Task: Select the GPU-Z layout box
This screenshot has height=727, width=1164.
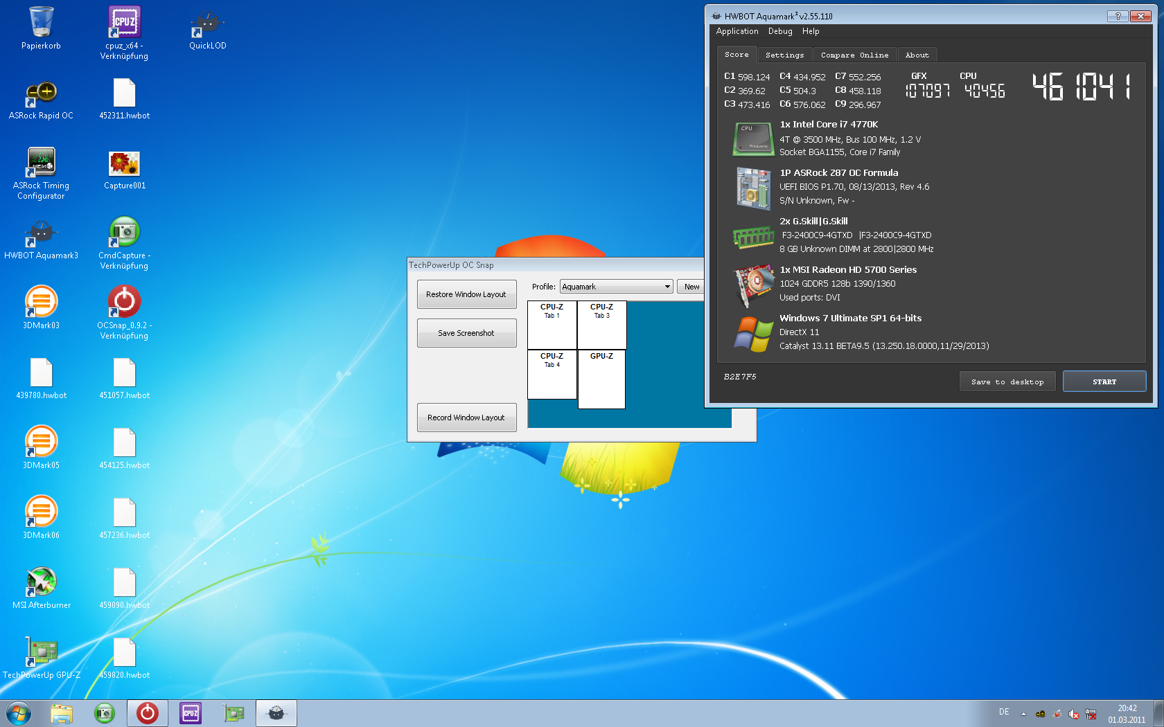Action: (601, 379)
